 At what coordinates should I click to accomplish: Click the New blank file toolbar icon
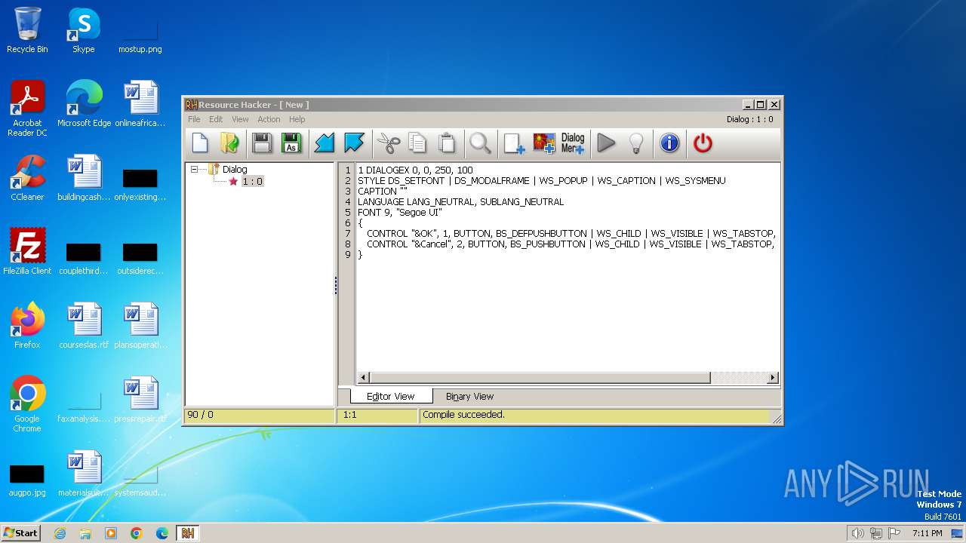coord(200,143)
